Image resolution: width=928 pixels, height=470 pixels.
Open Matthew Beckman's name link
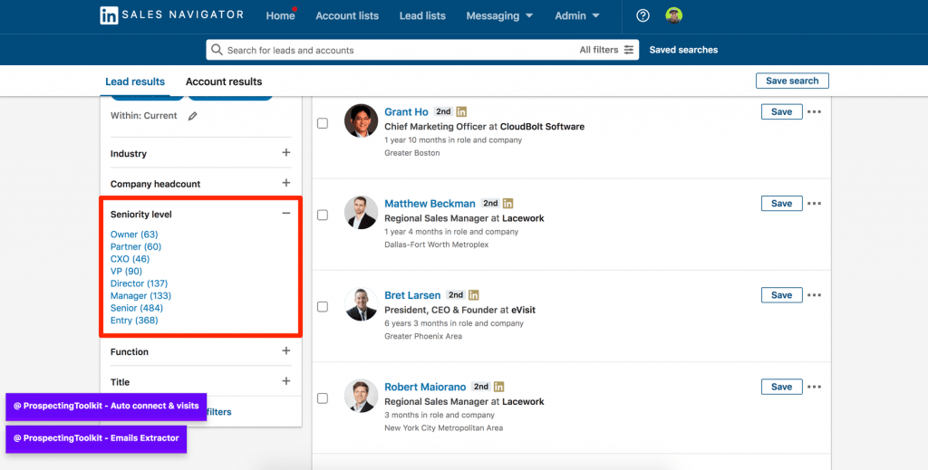430,204
